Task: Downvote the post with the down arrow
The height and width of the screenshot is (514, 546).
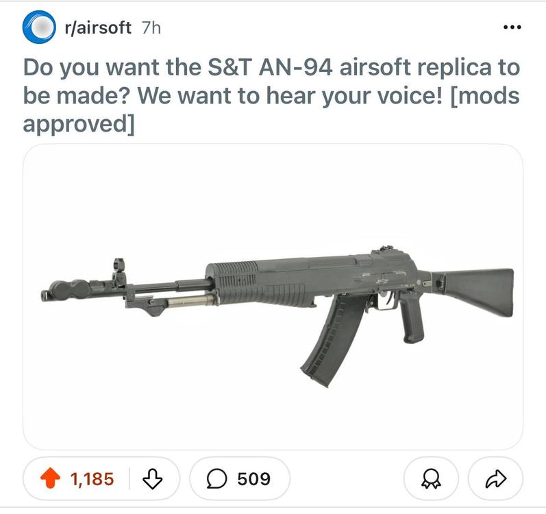Action: tap(153, 479)
